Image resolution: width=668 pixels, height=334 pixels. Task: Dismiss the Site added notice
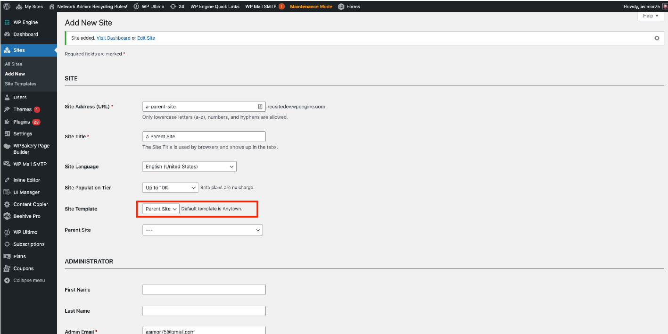click(x=657, y=38)
